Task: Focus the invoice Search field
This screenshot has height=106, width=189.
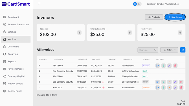Action: click(148, 50)
